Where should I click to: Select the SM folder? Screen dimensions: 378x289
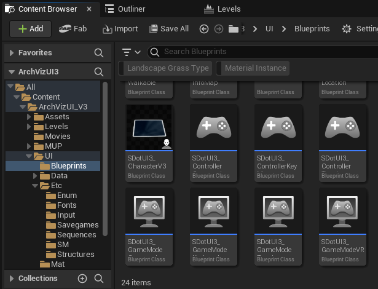click(57, 245)
